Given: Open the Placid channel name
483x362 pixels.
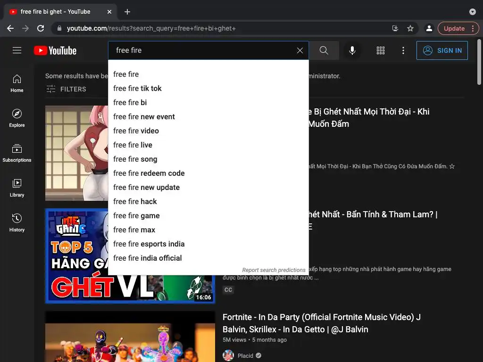Looking at the screenshot, I should pyautogui.click(x=245, y=355).
